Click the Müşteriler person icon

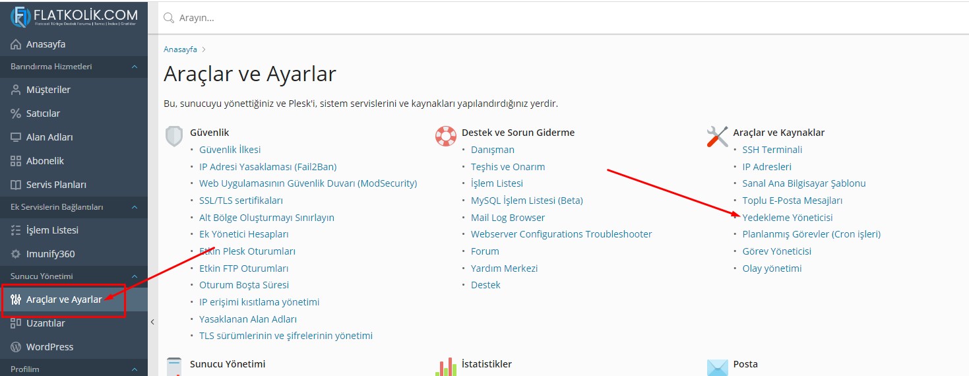click(x=16, y=90)
